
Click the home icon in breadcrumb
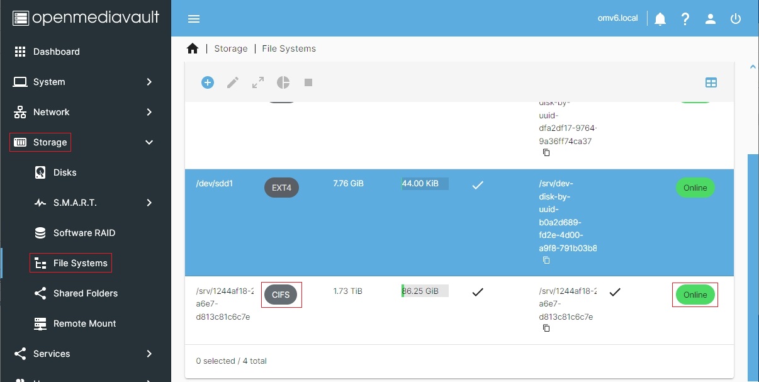point(193,48)
